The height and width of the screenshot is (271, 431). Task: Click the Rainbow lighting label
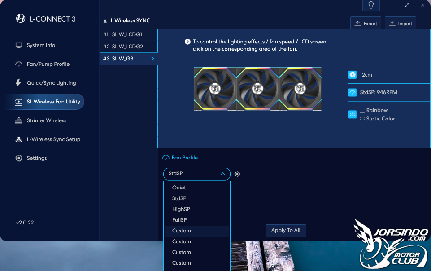click(377, 110)
